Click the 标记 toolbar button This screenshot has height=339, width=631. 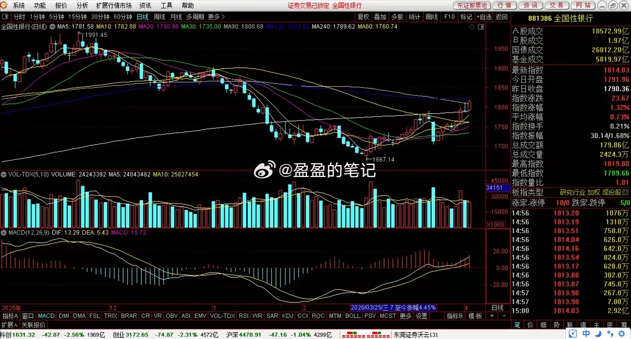pyautogui.click(x=466, y=17)
